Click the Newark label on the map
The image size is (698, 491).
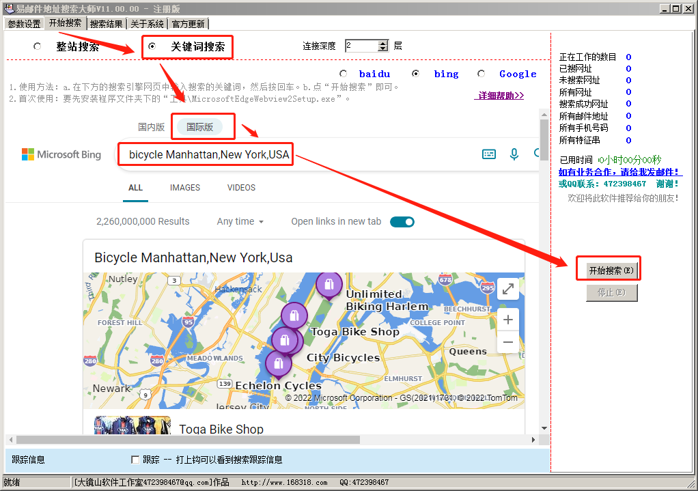click(112, 388)
